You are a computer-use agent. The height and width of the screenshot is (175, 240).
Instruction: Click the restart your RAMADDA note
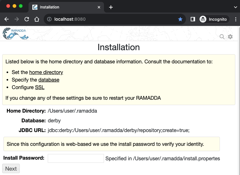83,98
